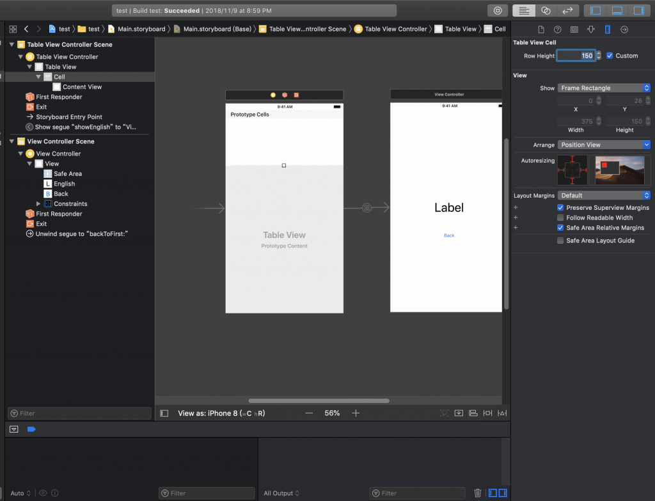
Task: Click the Row Height input field
Action: (576, 56)
